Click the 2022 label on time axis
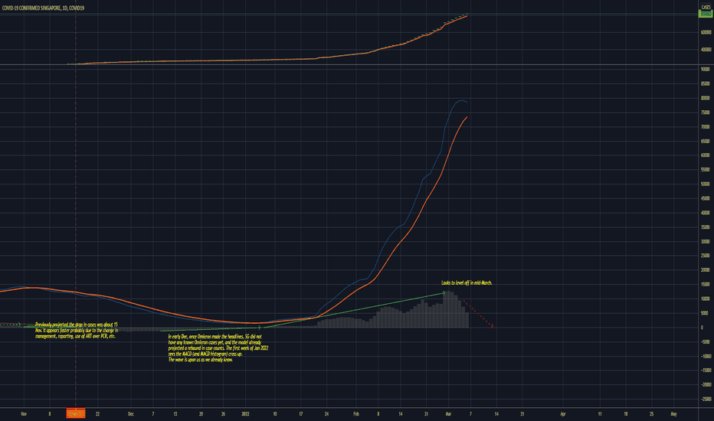This screenshot has width=714, height=421. point(245,414)
